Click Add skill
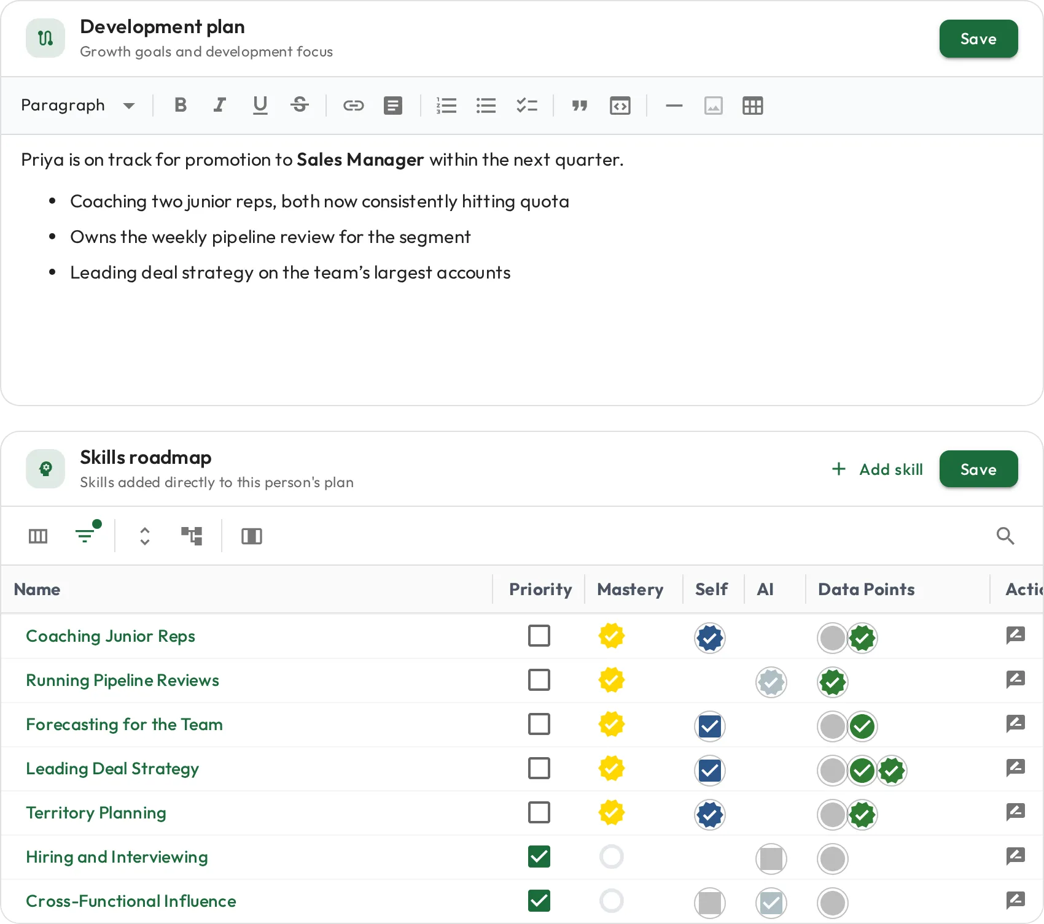This screenshot has height=924, width=1044. pyautogui.click(x=877, y=469)
